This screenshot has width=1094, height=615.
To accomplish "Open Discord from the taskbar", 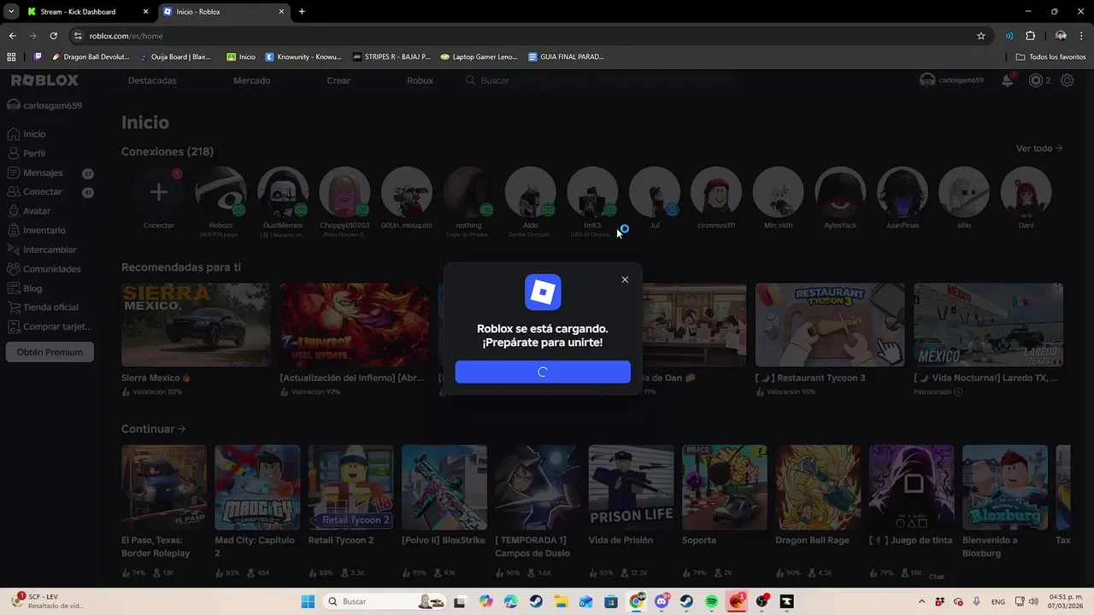I will pos(662,601).
